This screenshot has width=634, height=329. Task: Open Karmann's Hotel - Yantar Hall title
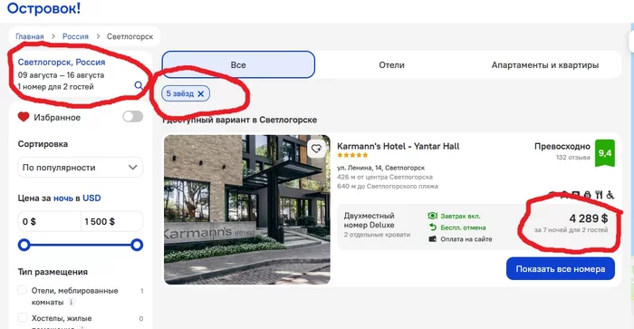tap(398, 146)
